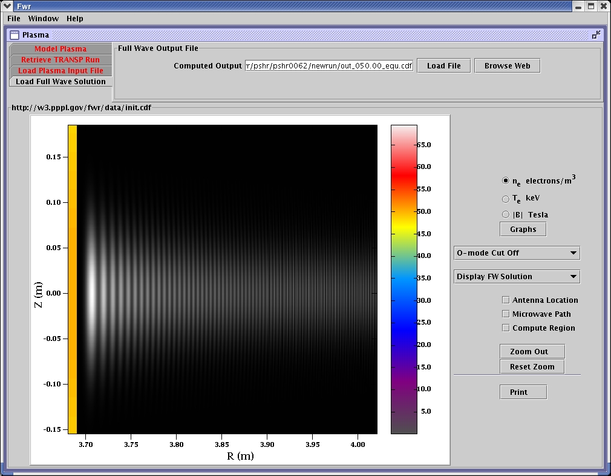Screen dimensions: 611x476
Task: Switch to Model Plasma tab
Action: click(x=60, y=49)
